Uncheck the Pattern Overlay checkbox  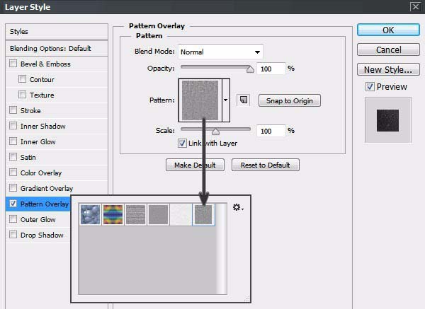coord(13,204)
